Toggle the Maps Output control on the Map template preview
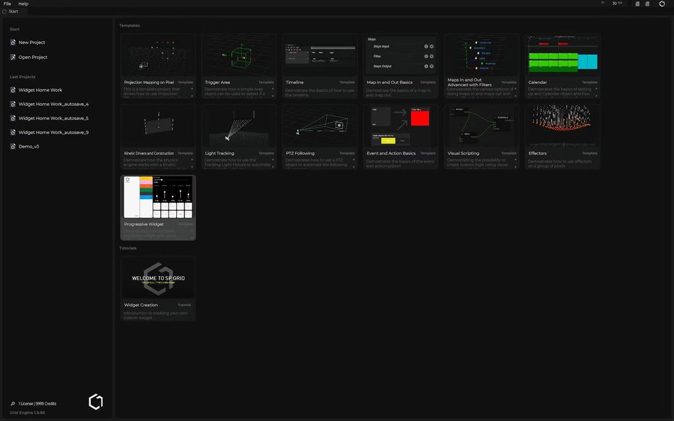 coord(431,66)
